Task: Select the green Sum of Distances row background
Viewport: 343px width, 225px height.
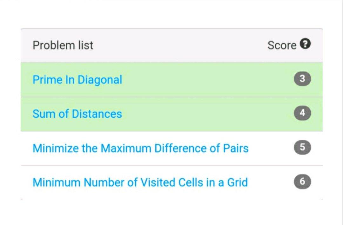Action: click(x=171, y=114)
